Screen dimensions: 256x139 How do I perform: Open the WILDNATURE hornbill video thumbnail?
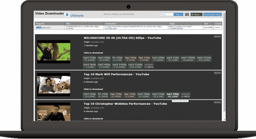(54, 52)
